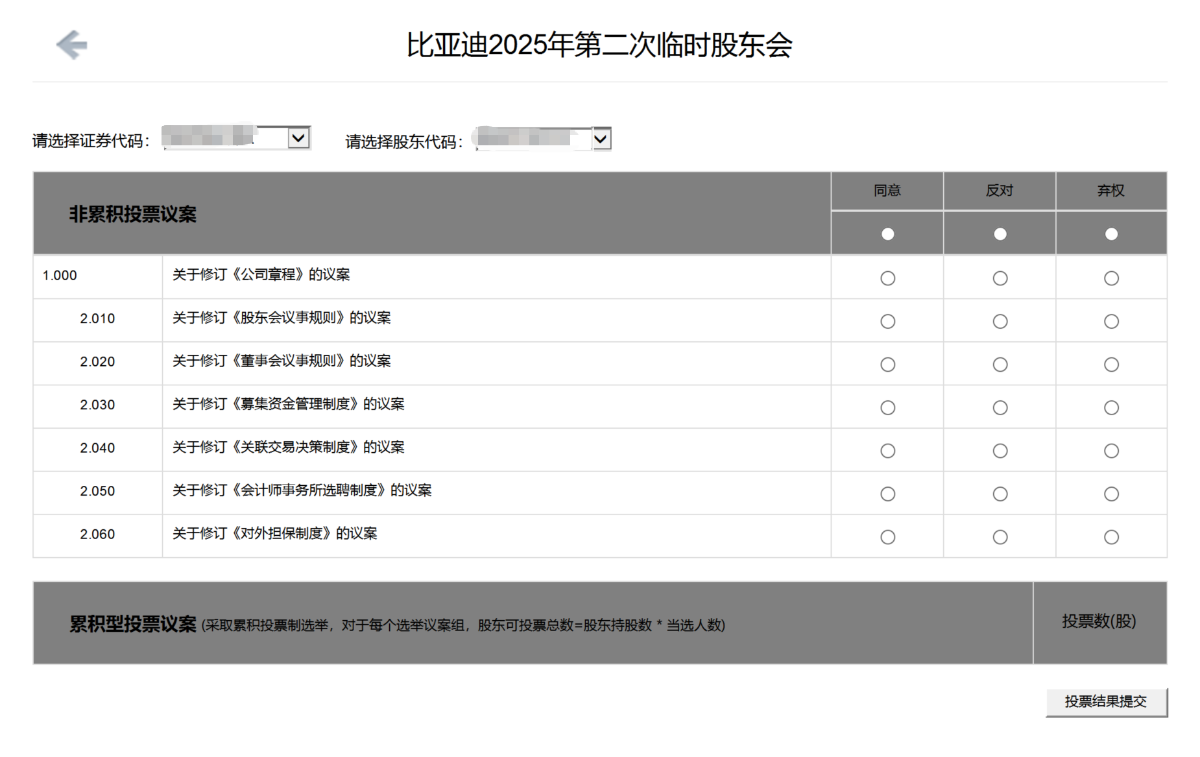Image resolution: width=1200 pixels, height=757 pixels.
Task: Click proposal number 1.000
Action: [60, 276]
